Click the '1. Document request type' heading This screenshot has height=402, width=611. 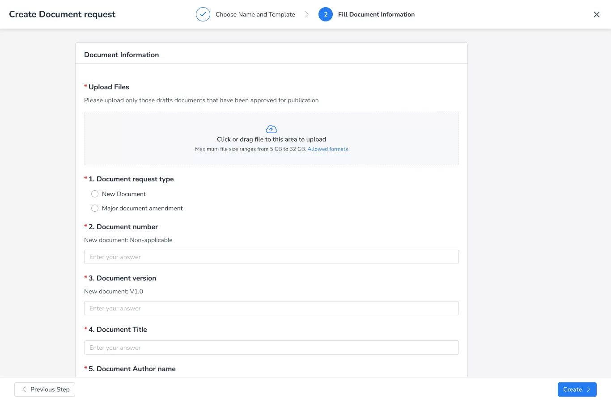pos(131,179)
